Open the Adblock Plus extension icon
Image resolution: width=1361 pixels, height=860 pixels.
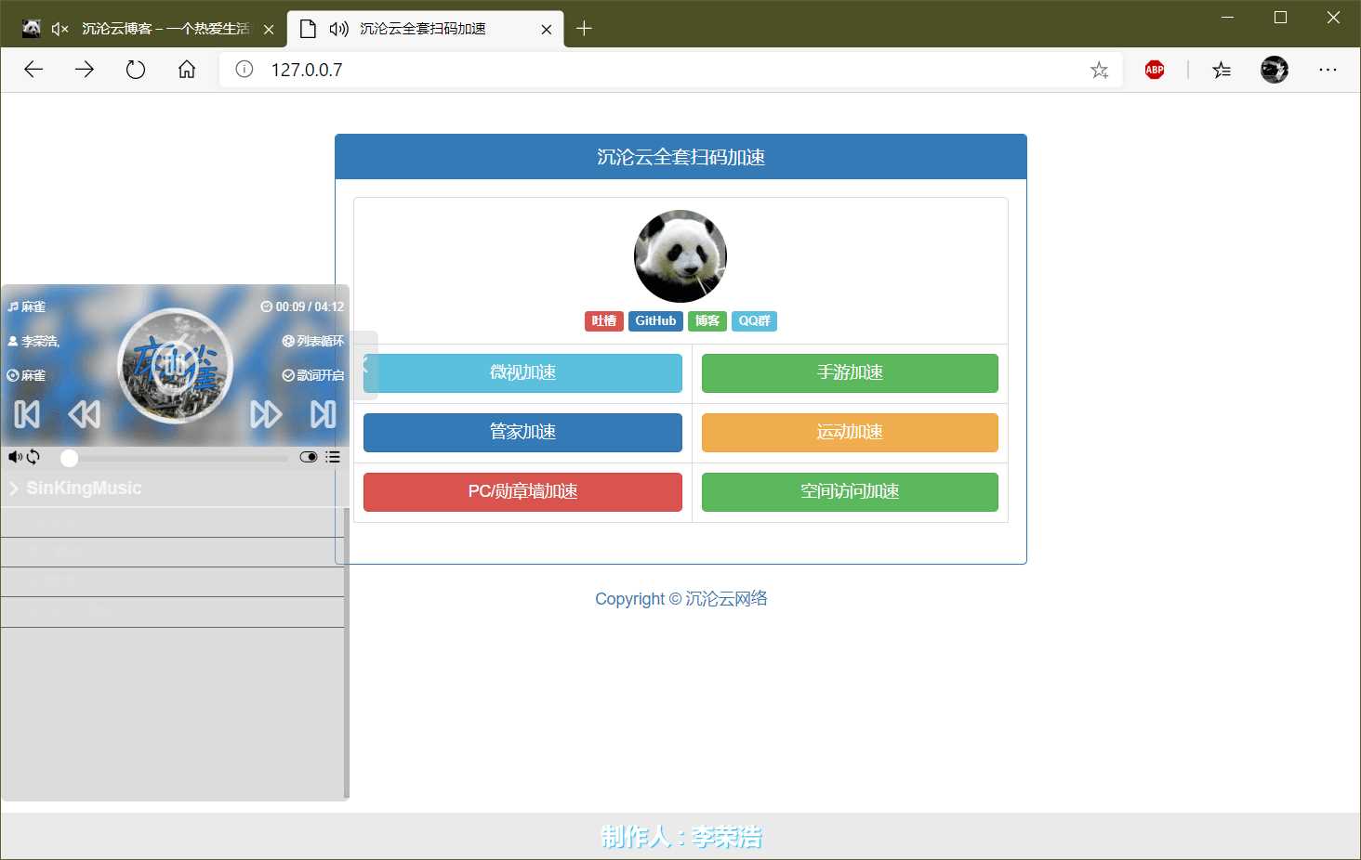(x=1154, y=69)
